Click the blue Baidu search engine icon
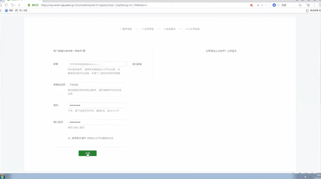 click(x=274, y=5)
